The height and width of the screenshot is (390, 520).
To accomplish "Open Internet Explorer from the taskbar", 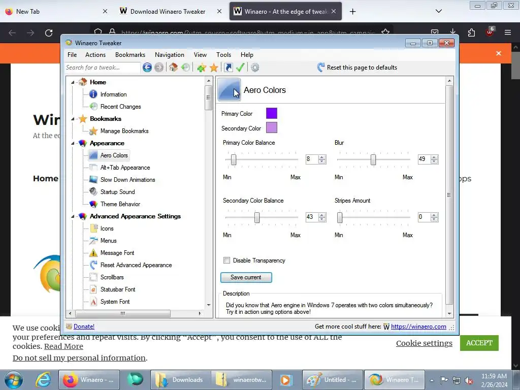I will (x=43, y=380).
